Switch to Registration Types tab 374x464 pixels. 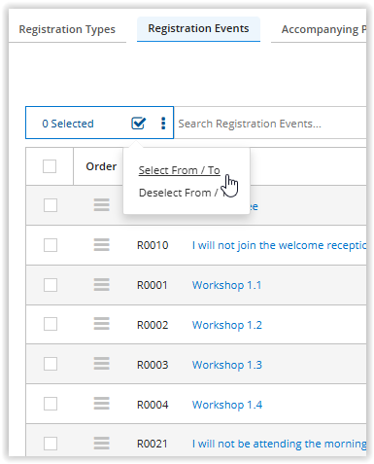pyautogui.click(x=67, y=29)
